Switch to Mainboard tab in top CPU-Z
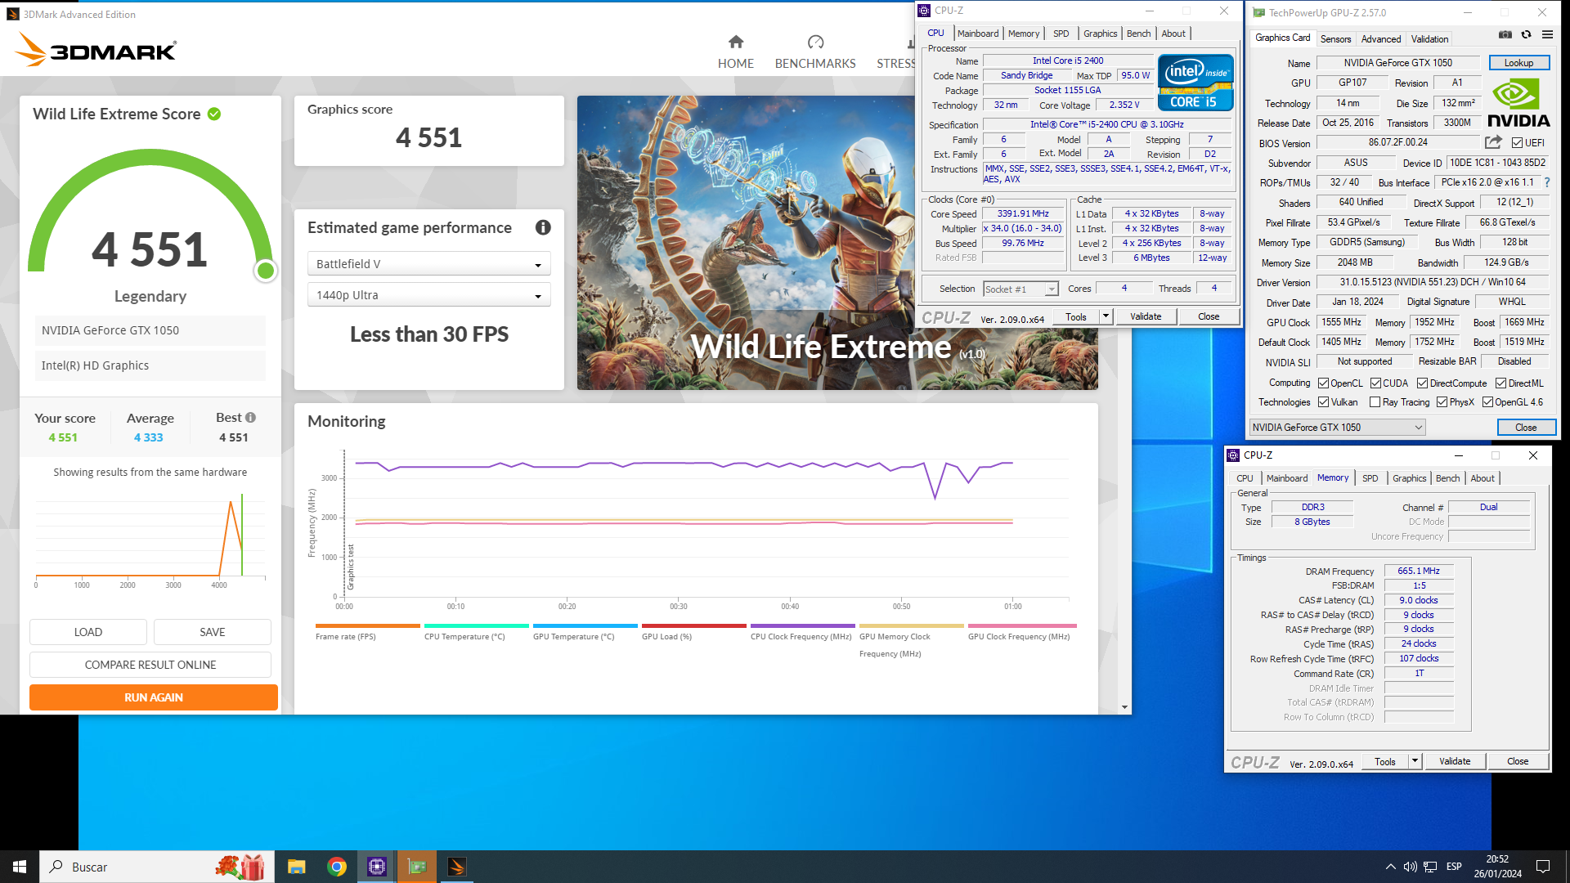The height and width of the screenshot is (883, 1570). click(978, 34)
